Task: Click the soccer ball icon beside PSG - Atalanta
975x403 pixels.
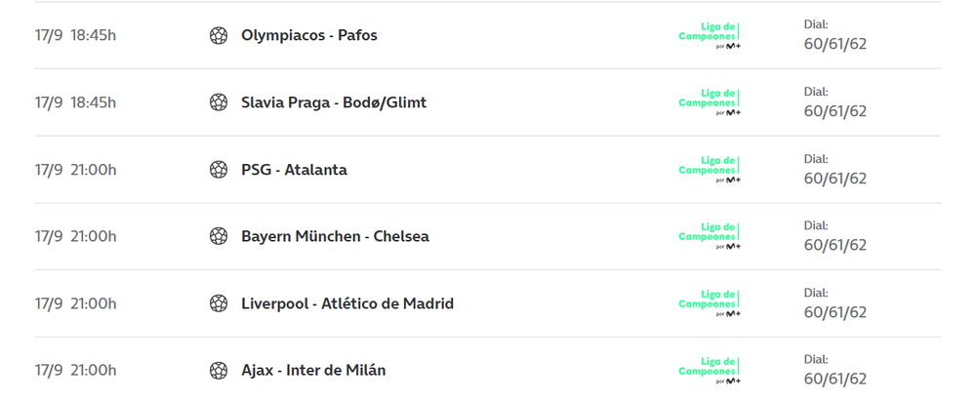Action: click(219, 170)
